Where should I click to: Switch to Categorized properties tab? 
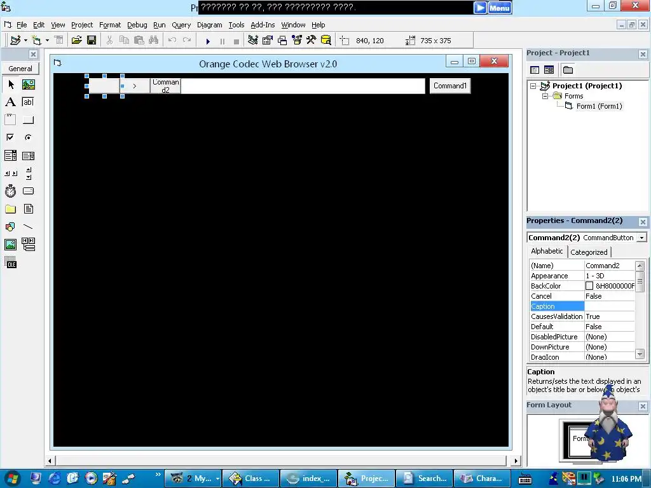pos(589,252)
